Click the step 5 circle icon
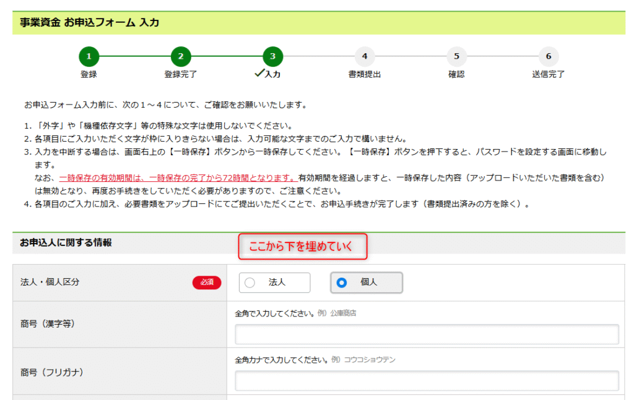The image size is (634, 400). point(456,56)
